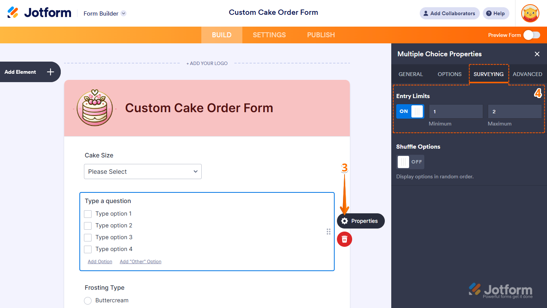Switch to the SETTINGS tab
This screenshot has width=547, height=308.
[269, 35]
